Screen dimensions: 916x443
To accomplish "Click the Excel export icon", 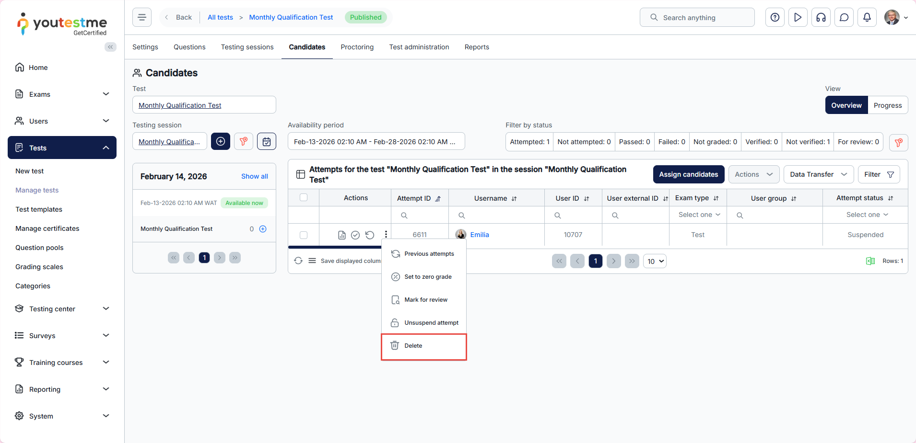I will pos(870,261).
